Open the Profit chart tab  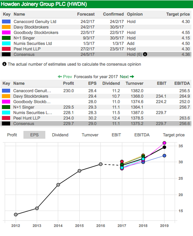12,135
